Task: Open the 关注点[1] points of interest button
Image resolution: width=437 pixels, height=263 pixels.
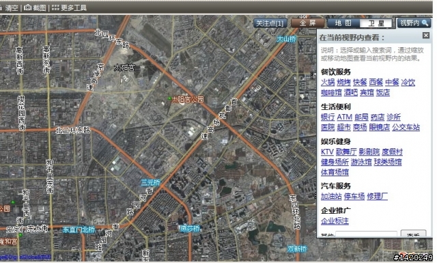Action: 270,23
